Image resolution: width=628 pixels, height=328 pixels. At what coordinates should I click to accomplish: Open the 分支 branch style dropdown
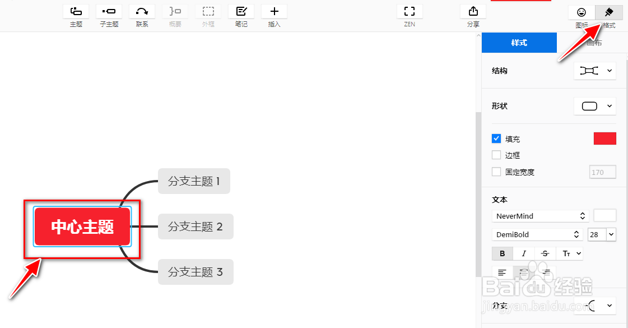[x=595, y=306]
